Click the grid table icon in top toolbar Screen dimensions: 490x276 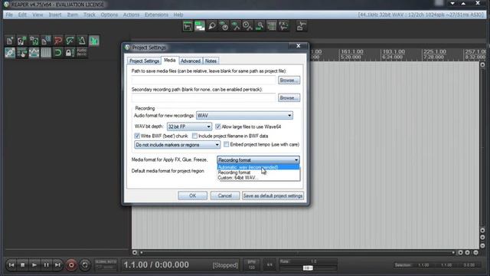(x=272, y=26)
